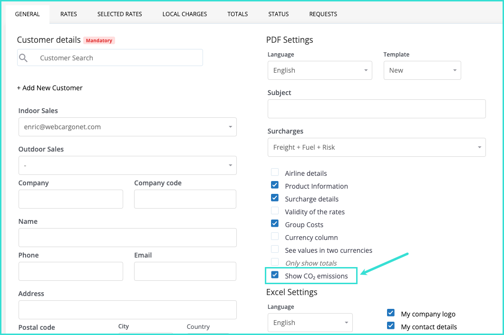Viewport: 504px width, 335px height.
Task: Open the Outdoor Sales dropdown
Action: [127, 165]
